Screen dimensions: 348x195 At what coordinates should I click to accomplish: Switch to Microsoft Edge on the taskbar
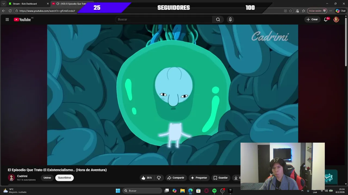(190, 191)
